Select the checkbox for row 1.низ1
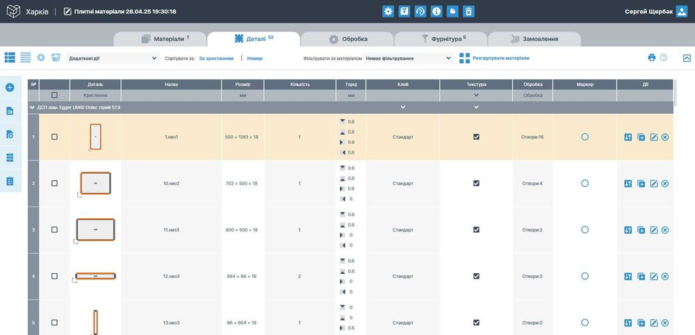The image size is (695, 335). 54,137
